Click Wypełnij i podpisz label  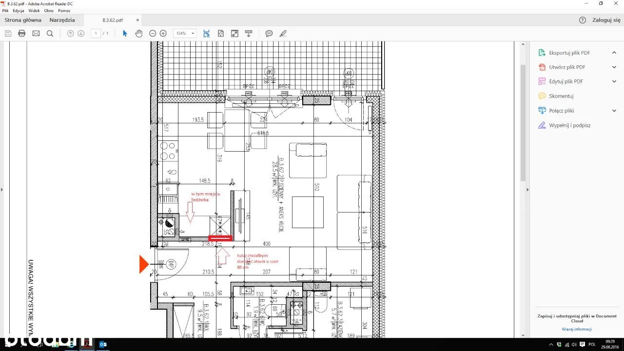pos(570,125)
